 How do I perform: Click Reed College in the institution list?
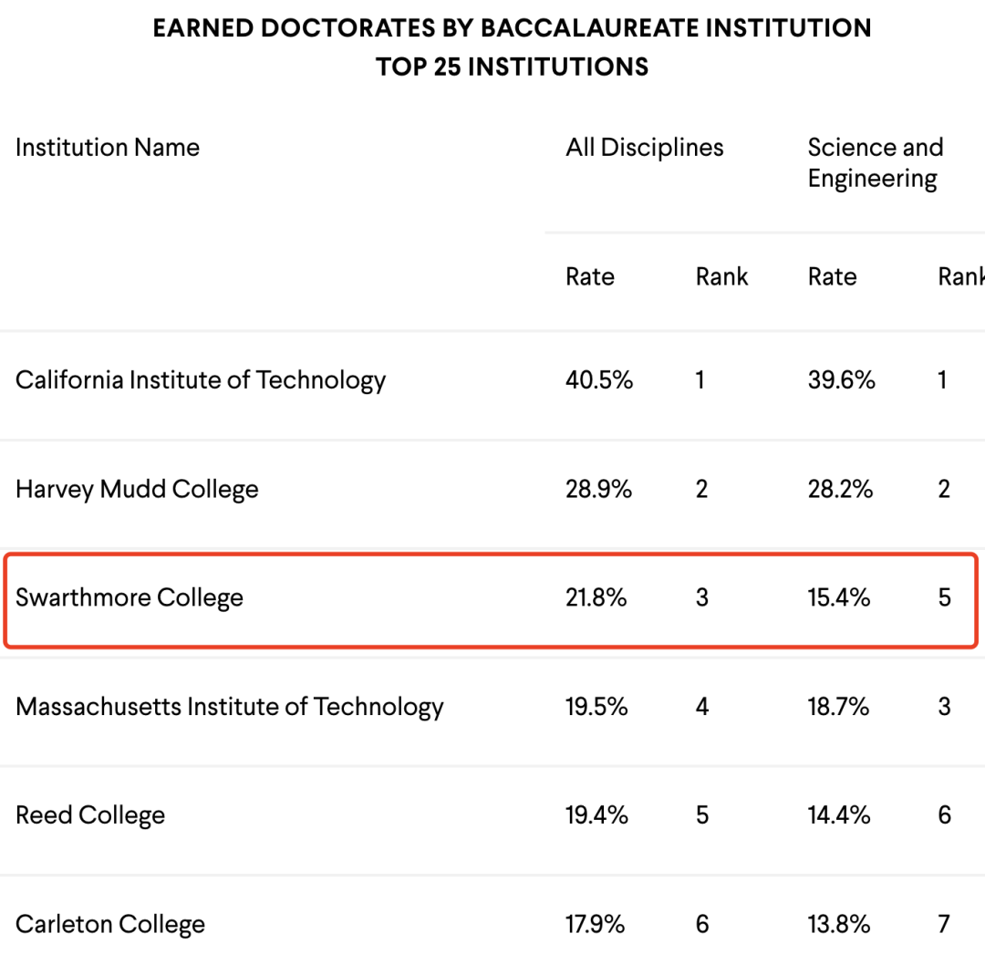(x=90, y=814)
